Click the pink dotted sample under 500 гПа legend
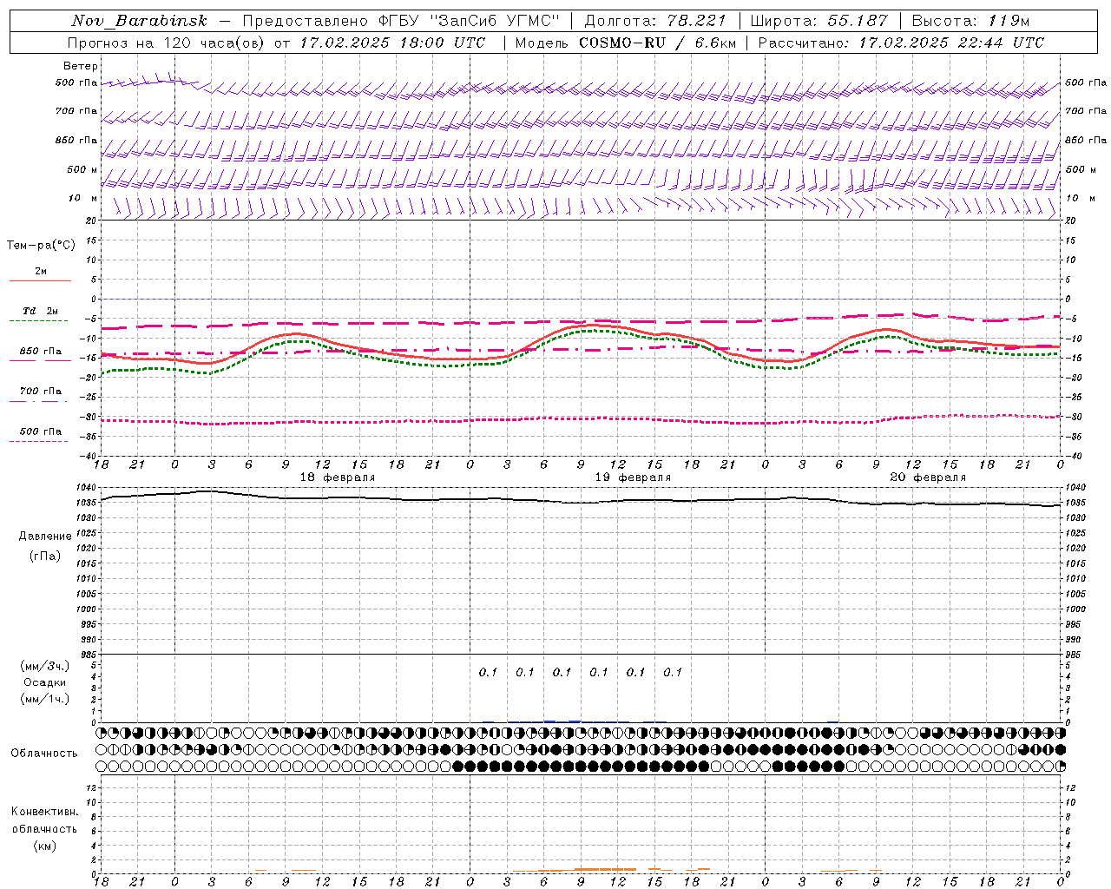Screen dimensions: 1111x889 click(x=40, y=441)
